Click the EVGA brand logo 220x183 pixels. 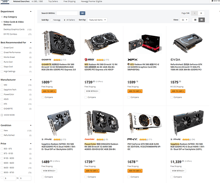click(175, 60)
